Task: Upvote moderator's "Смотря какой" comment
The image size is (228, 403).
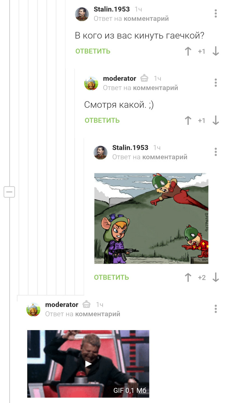Action: coord(188,120)
